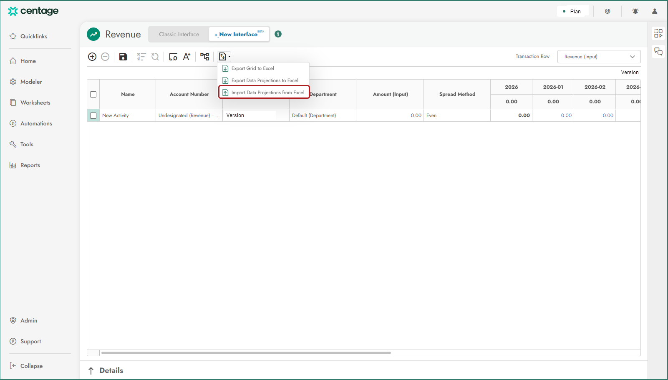Image resolution: width=668 pixels, height=380 pixels.
Task: Switch to Classic Interface
Action: coord(179,34)
